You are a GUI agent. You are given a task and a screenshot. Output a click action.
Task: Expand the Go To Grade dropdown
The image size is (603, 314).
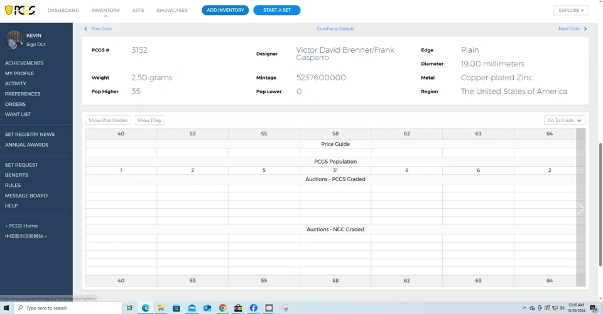(x=564, y=120)
